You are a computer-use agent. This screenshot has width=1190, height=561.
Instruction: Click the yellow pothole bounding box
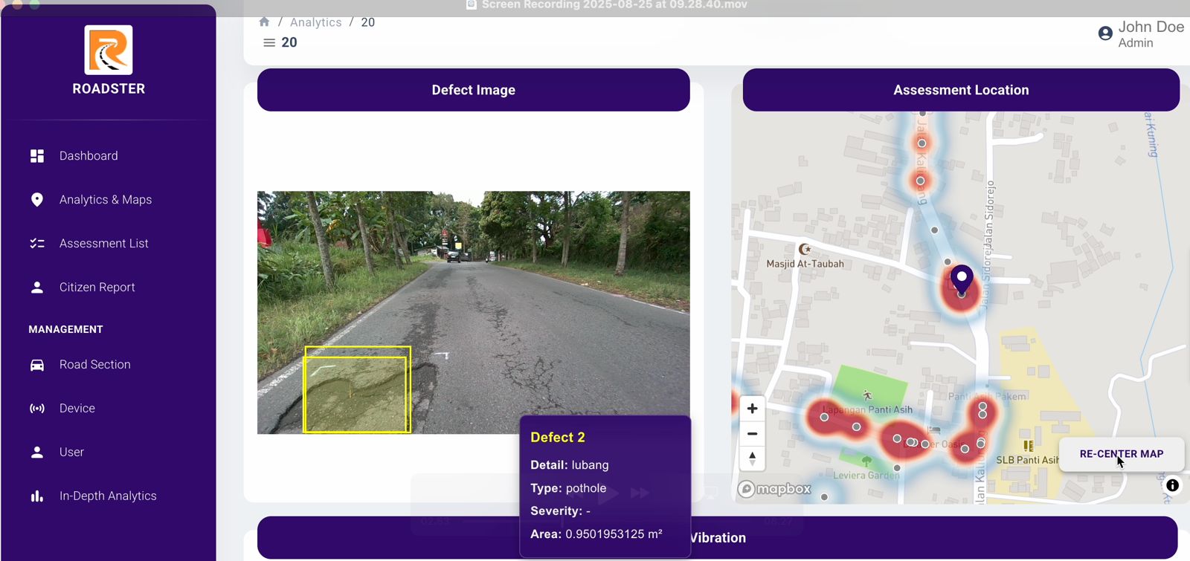tap(356, 391)
